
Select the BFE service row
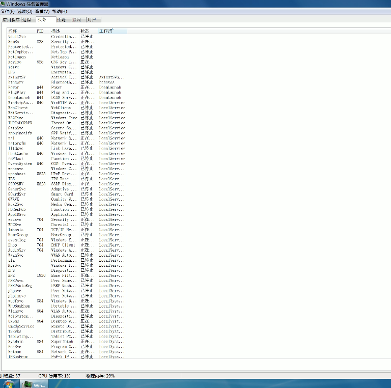pos(67,275)
